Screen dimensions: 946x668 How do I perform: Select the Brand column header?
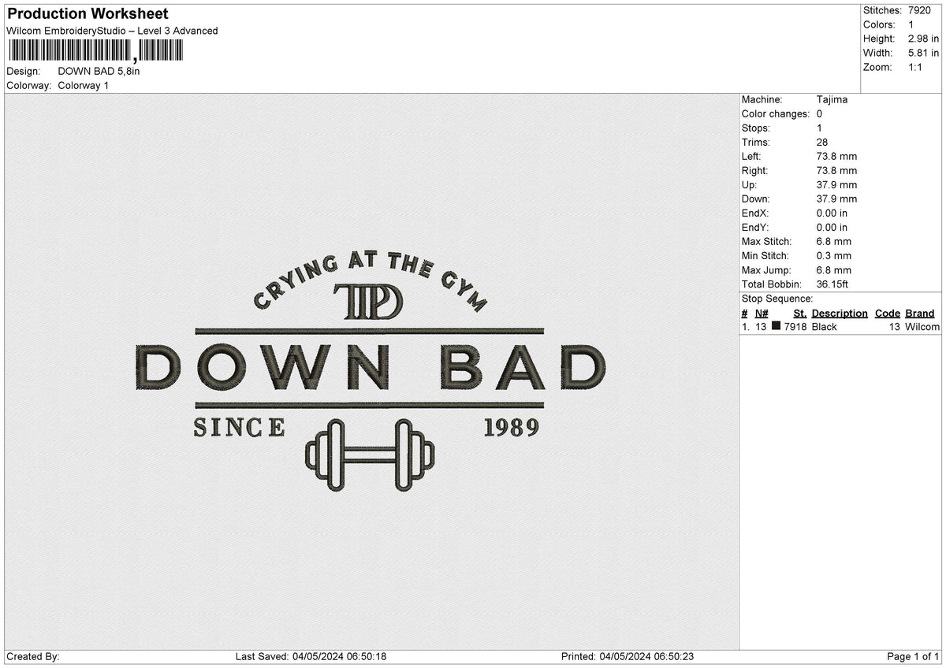[x=919, y=313]
